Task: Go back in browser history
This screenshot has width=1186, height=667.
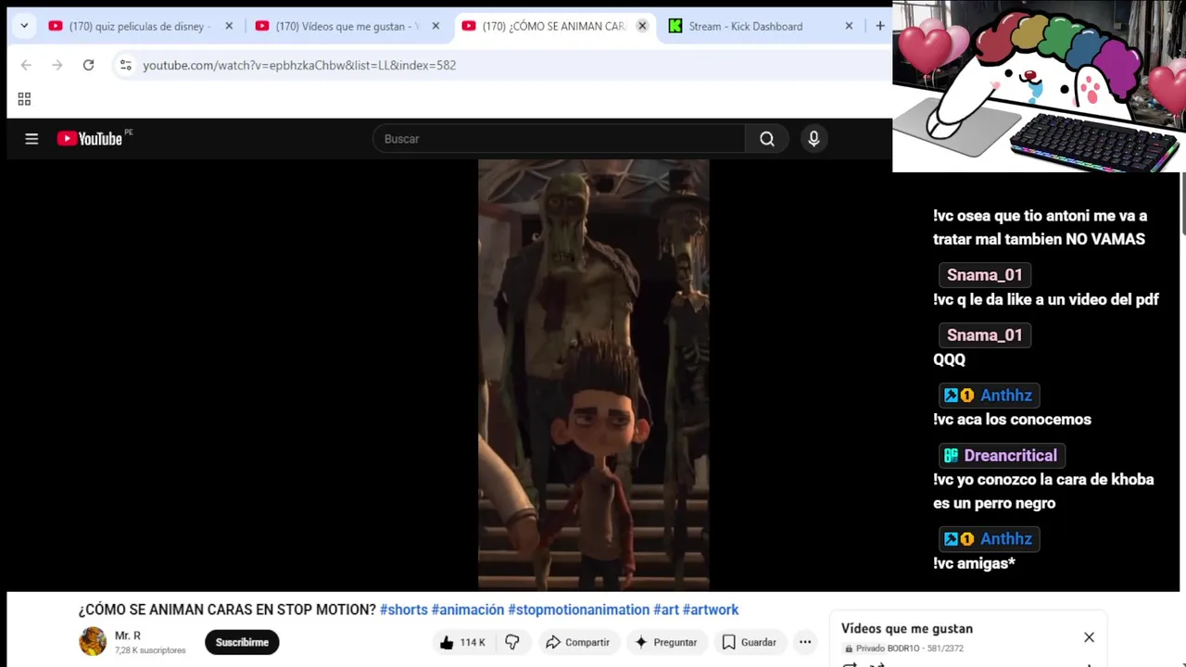Action: (x=26, y=65)
